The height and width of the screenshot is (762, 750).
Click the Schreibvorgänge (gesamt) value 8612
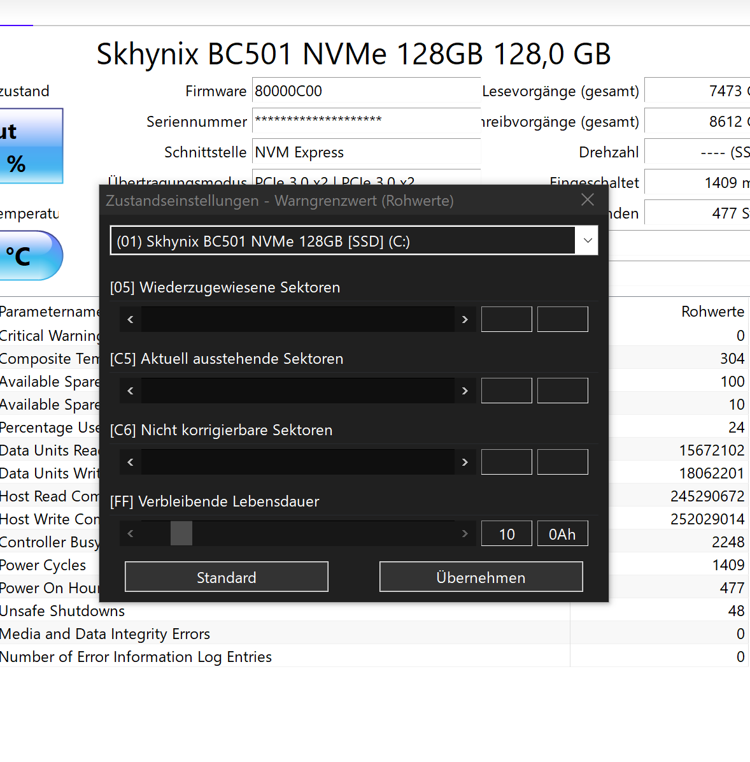pos(697,121)
